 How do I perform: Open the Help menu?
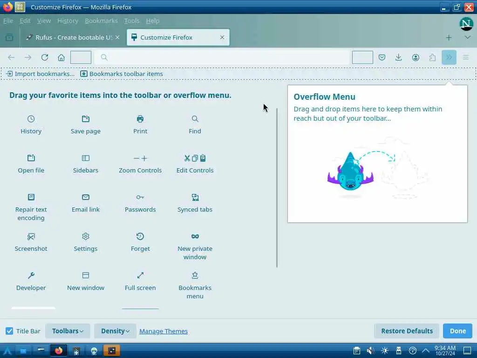(152, 21)
